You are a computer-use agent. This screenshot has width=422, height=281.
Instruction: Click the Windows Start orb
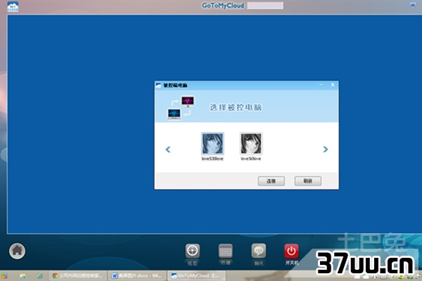click(4, 275)
